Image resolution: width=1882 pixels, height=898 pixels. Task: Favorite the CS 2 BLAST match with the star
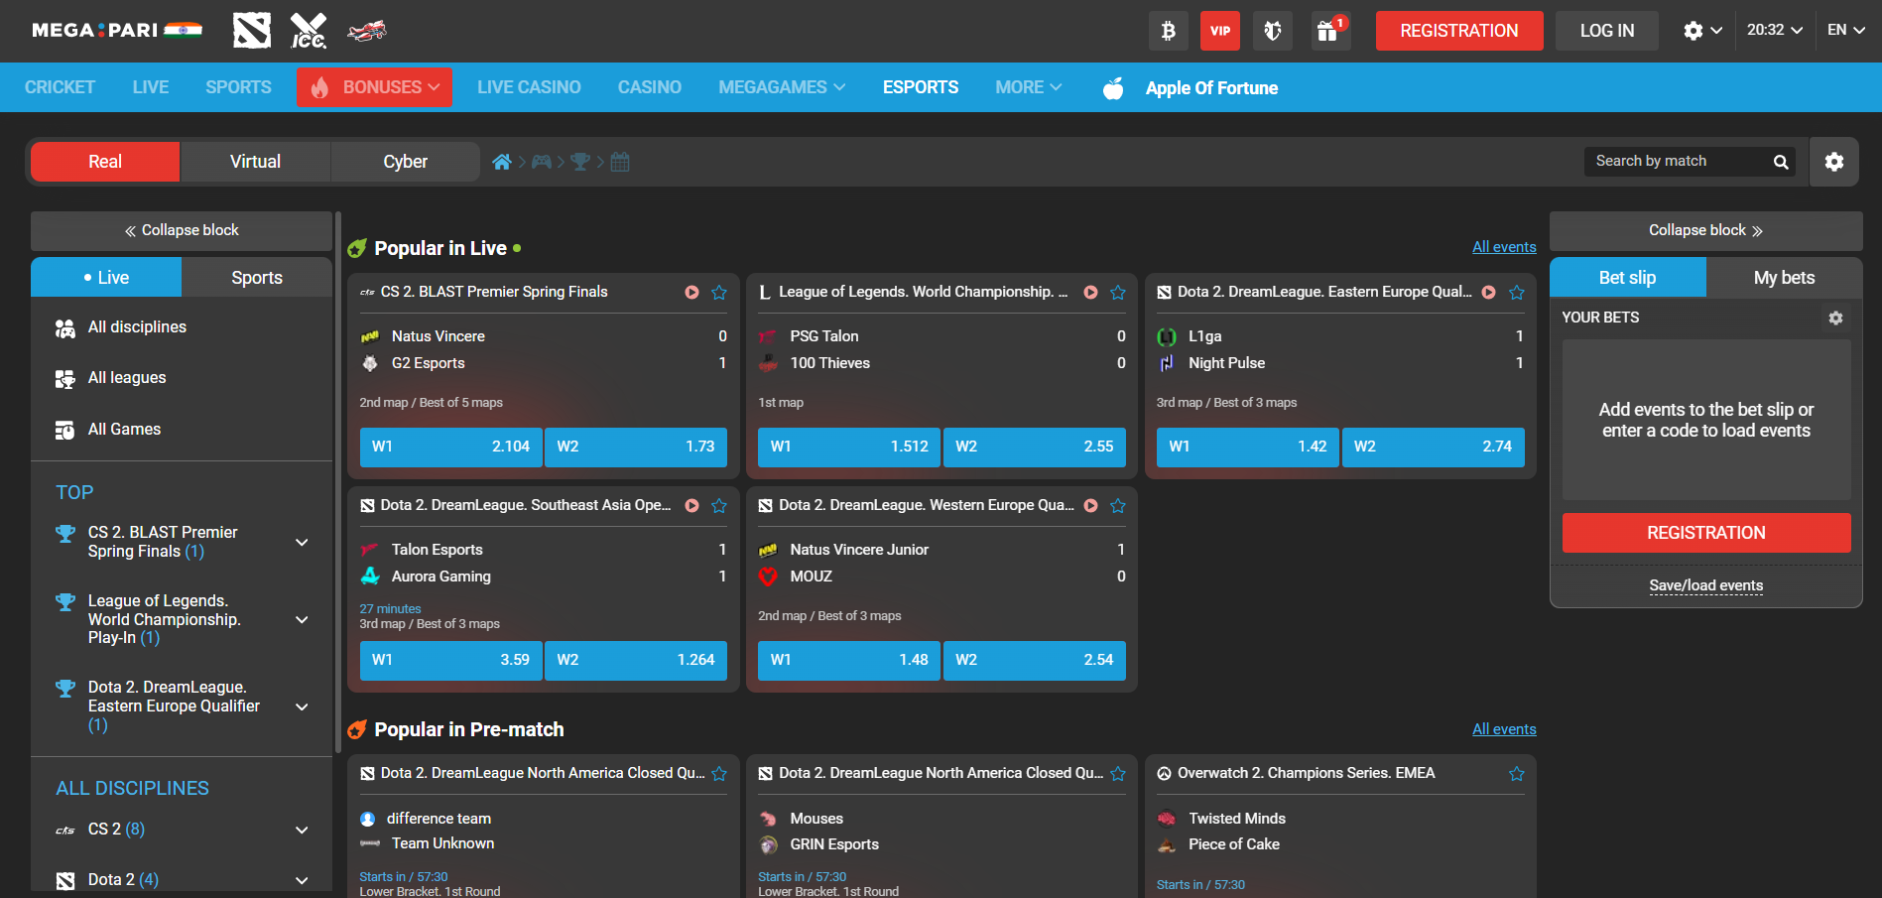[x=719, y=292]
